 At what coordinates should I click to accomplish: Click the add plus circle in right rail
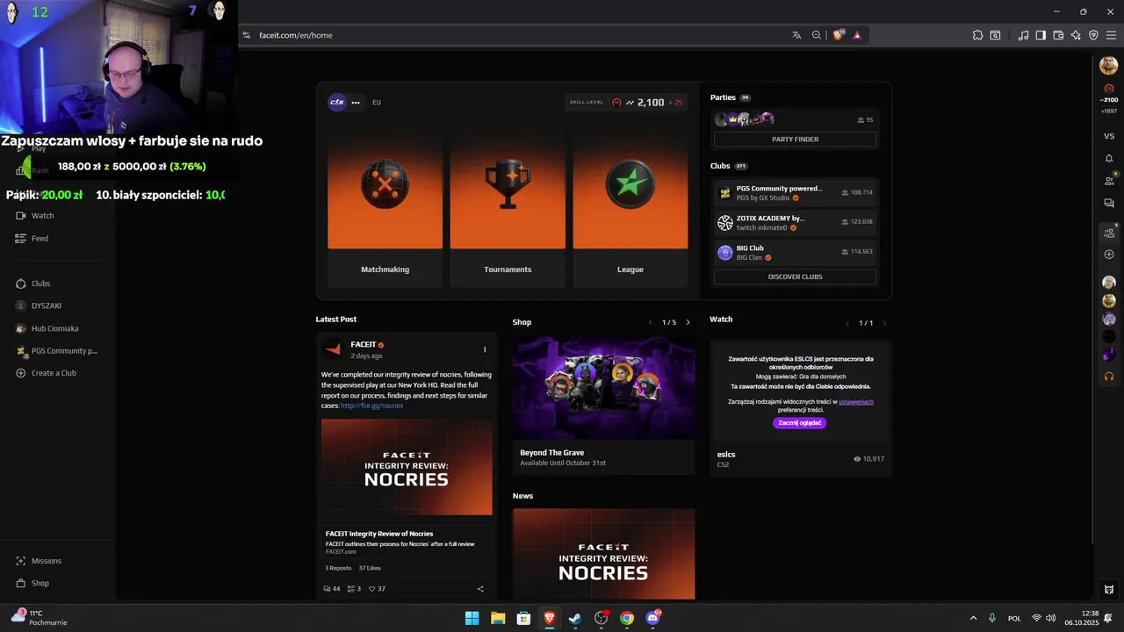1109,255
